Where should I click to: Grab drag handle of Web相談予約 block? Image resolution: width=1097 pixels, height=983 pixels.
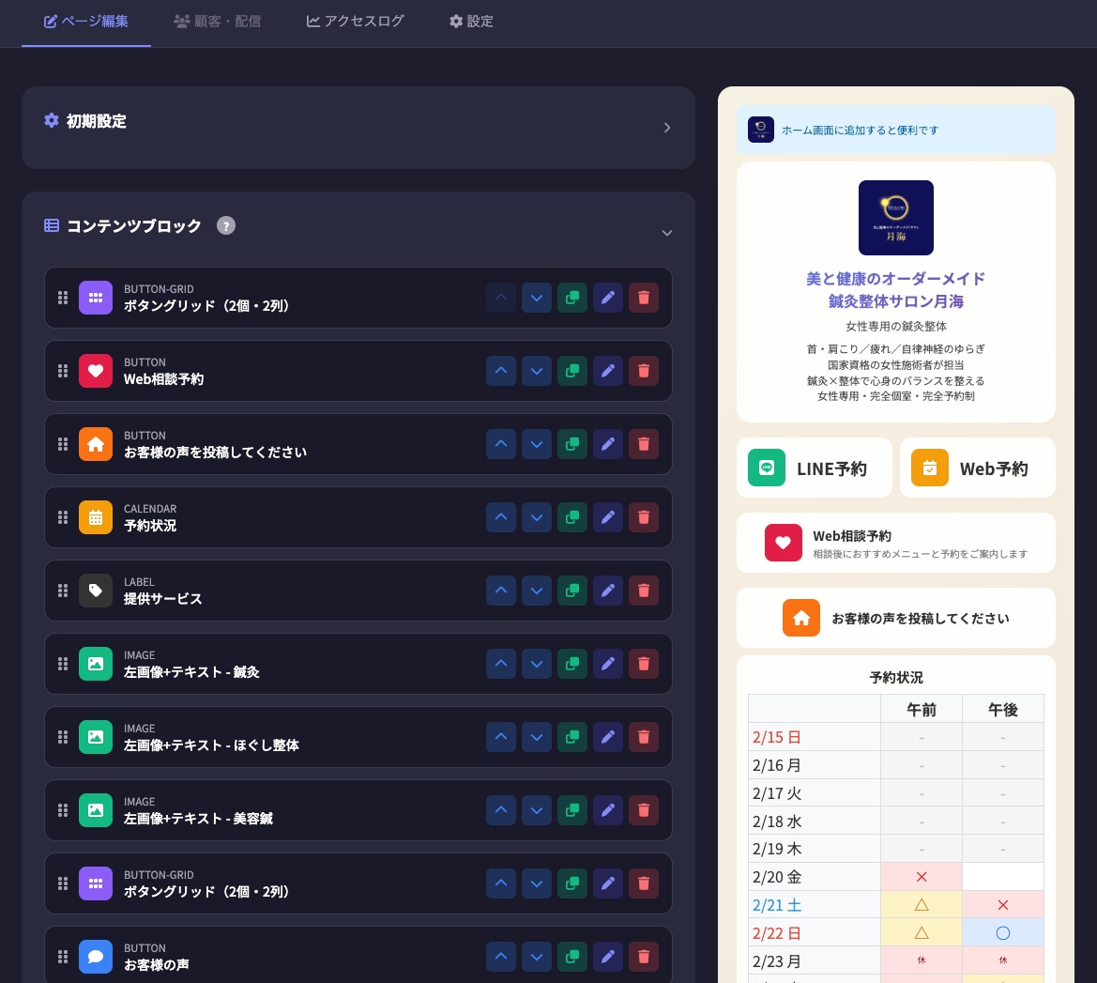click(x=62, y=370)
